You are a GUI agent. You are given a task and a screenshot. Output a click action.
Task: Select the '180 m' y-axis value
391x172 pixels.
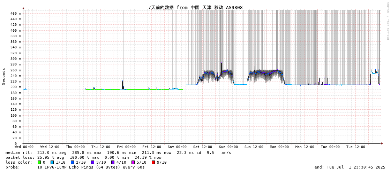click(x=15, y=93)
